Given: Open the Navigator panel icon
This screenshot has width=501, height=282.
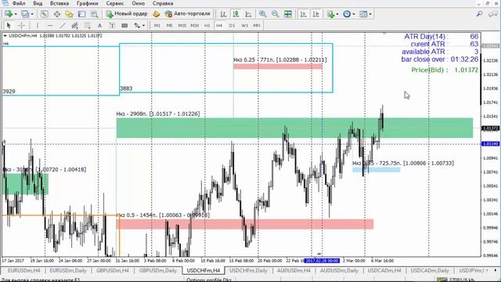Looking at the screenshot, I should [x=69, y=14].
